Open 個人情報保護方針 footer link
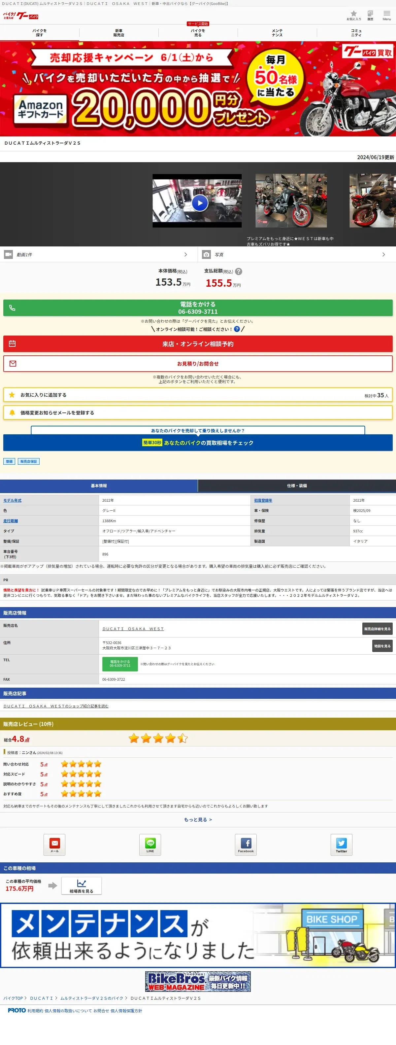The image size is (396, 1045). coord(126,1011)
